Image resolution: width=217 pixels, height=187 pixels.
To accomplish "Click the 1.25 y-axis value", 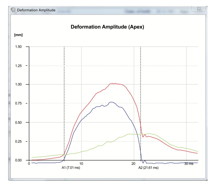I will pos(18,66).
